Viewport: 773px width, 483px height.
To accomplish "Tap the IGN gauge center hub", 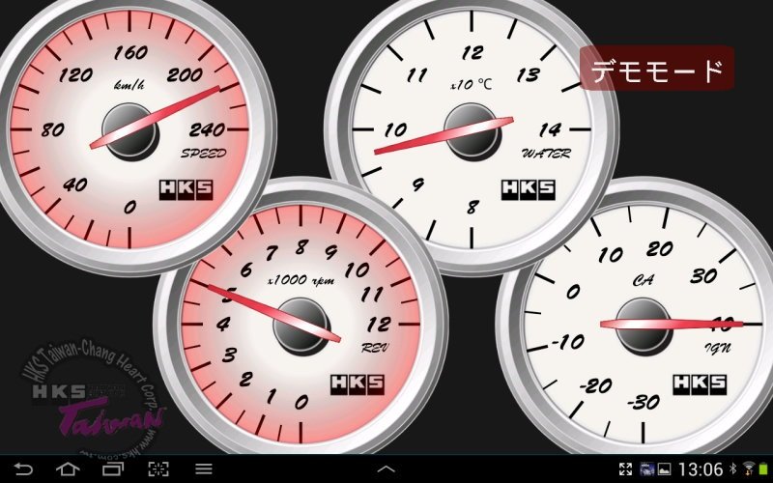I will click(644, 326).
